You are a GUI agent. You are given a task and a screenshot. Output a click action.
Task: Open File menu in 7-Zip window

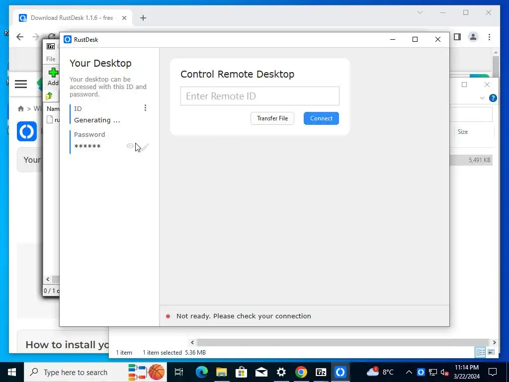click(x=51, y=59)
